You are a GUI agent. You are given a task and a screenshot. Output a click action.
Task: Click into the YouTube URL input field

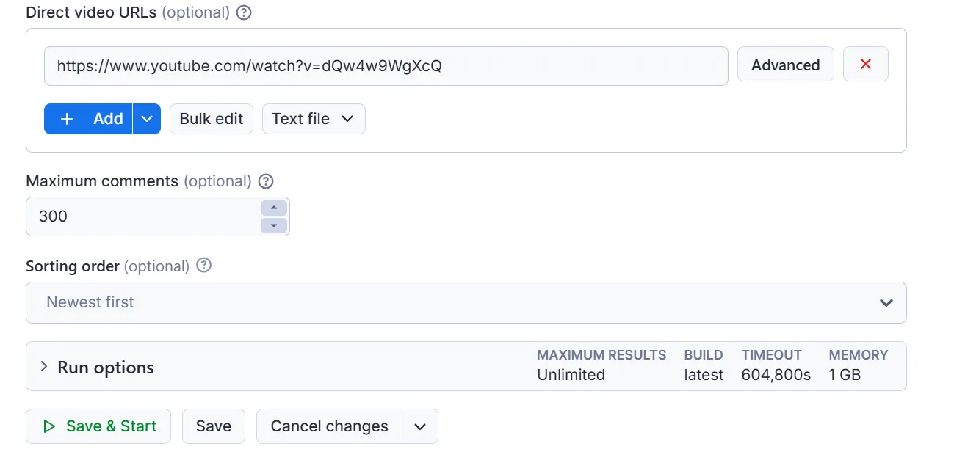pyautogui.click(x=386, y=66)
